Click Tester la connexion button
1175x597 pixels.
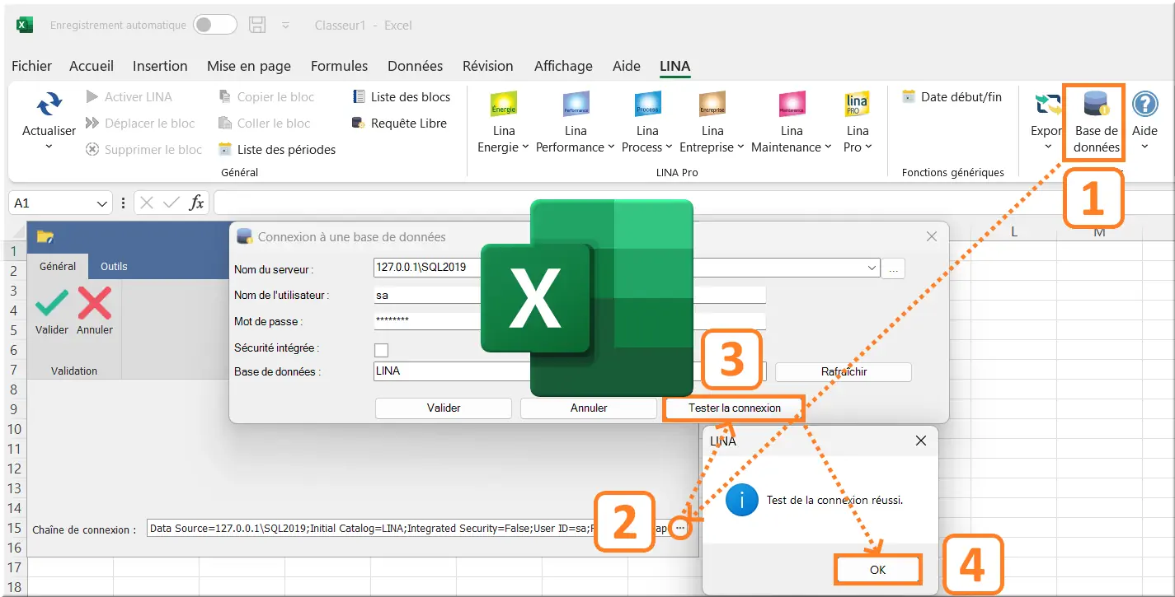click(x=734, y=408)
